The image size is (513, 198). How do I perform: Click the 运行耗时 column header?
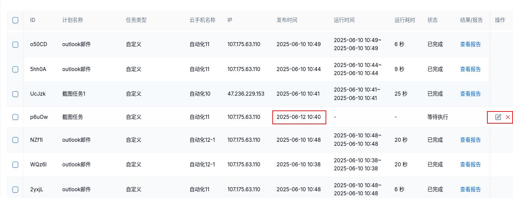coord(405,20)
